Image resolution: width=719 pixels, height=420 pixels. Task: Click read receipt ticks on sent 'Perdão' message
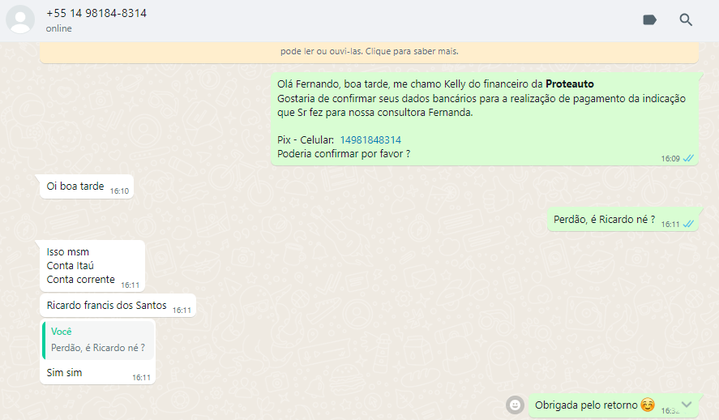(x=688, y=224)
